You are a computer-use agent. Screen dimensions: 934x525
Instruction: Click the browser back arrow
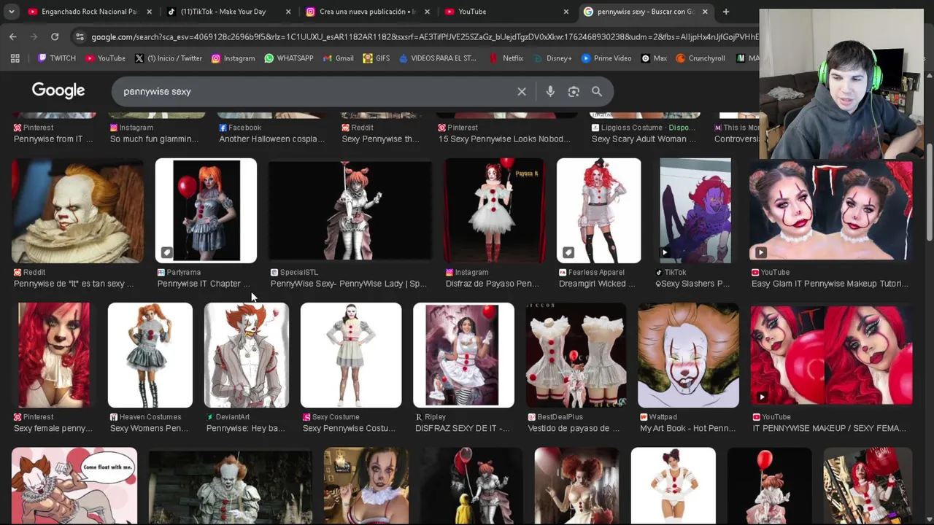[13, 36]
